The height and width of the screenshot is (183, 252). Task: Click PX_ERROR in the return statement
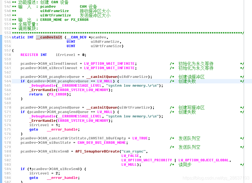coord(58,94)
